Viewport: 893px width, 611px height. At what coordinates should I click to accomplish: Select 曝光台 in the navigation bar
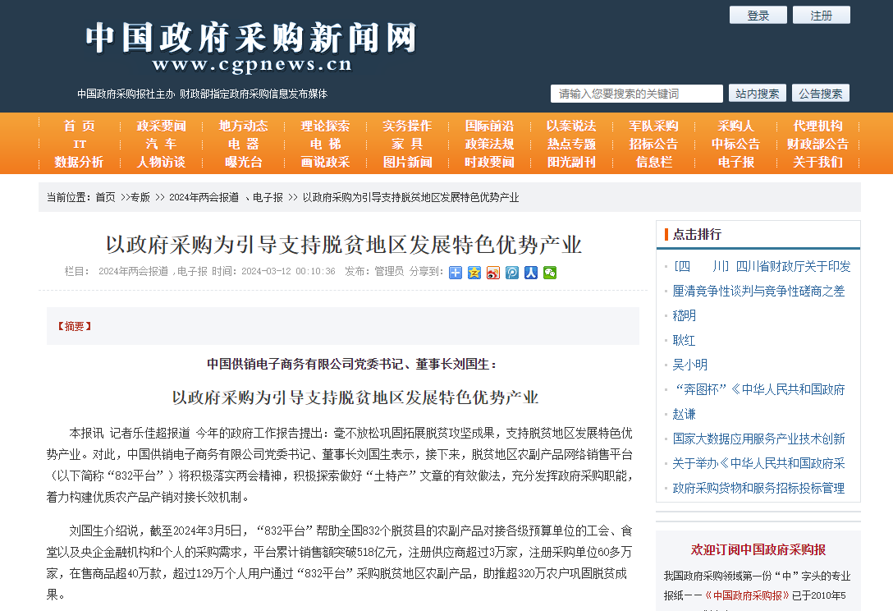tap(244, 162)
